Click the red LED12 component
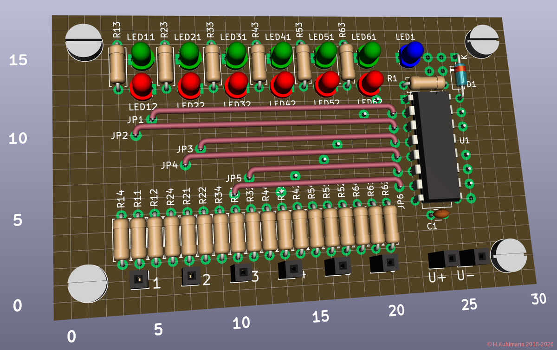 click(142, 85)
